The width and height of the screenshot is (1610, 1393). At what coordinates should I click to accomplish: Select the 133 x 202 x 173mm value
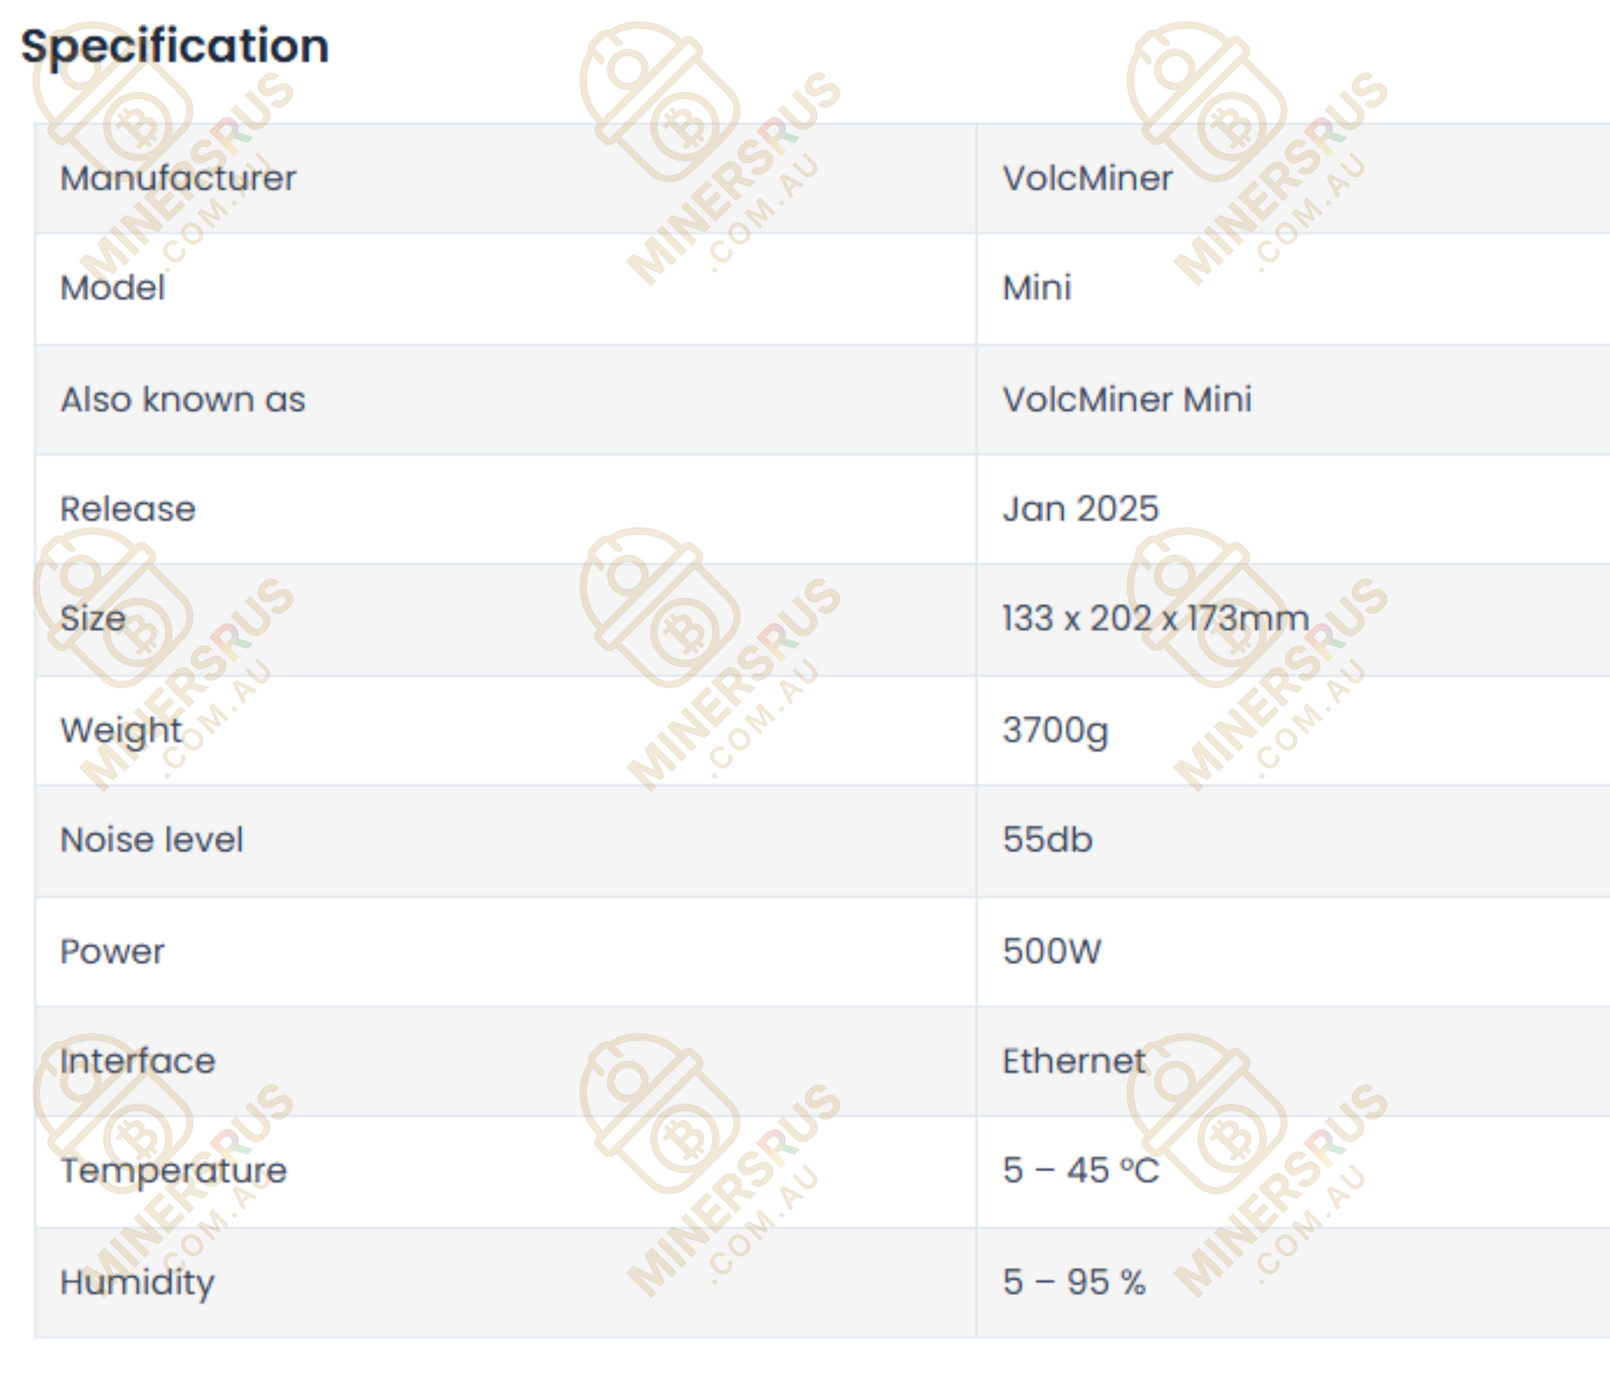tap(1156, 619)
